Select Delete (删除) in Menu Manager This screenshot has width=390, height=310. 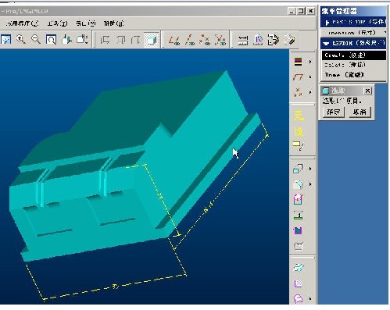pos(354,65)
